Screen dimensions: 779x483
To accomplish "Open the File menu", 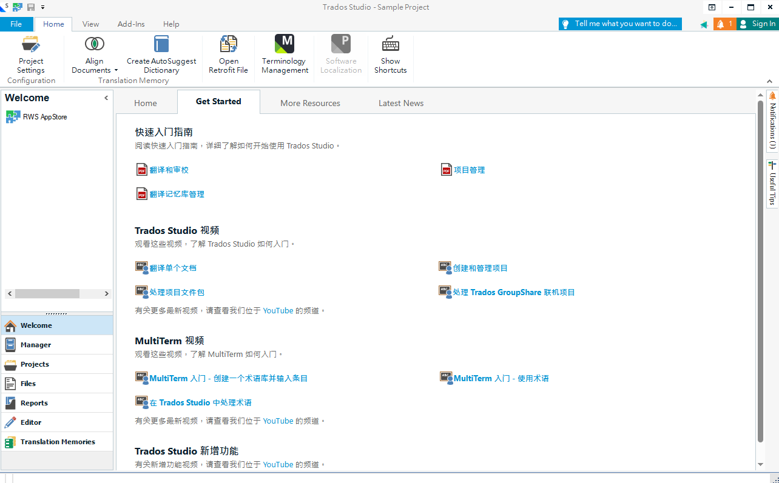I will point(16,24).
